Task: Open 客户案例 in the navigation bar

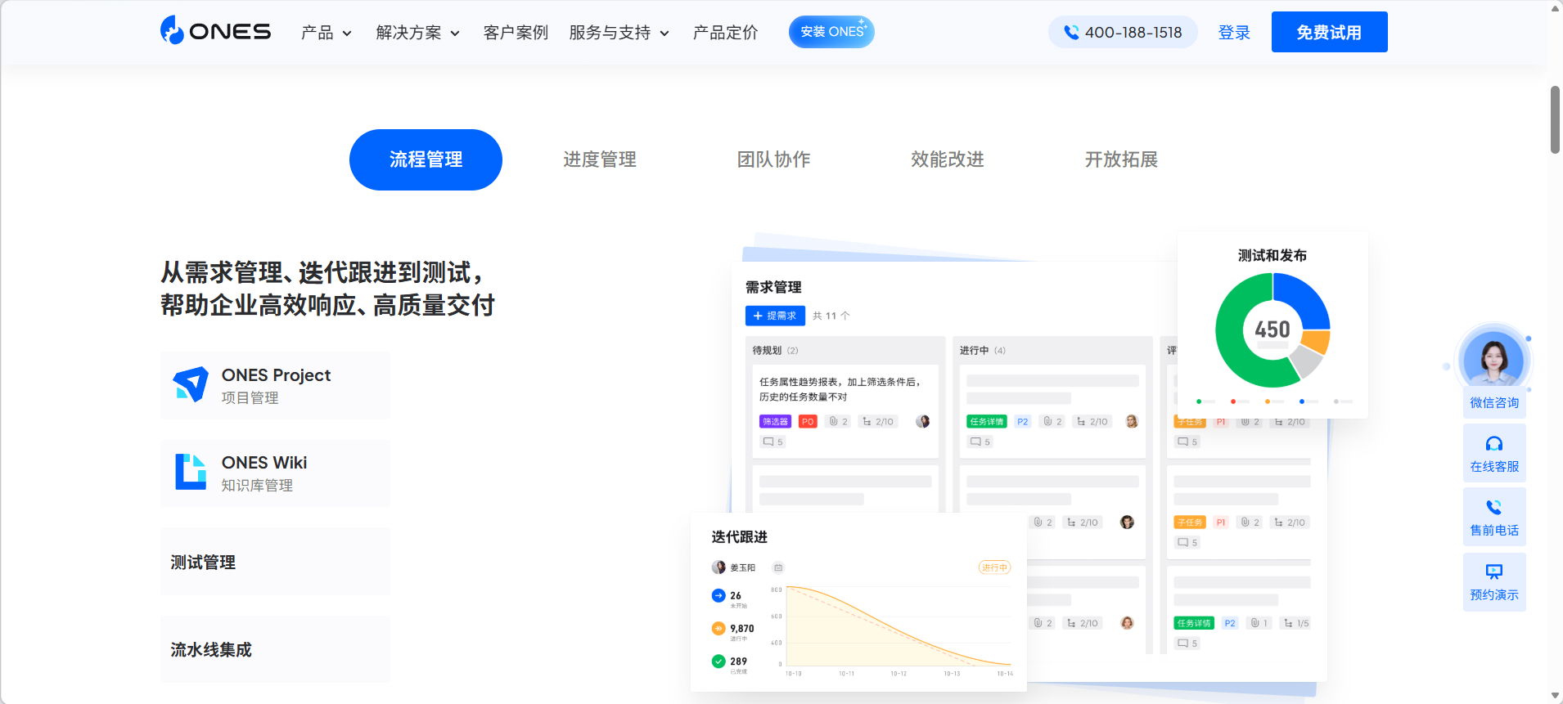Action: (x=516, y=33)
